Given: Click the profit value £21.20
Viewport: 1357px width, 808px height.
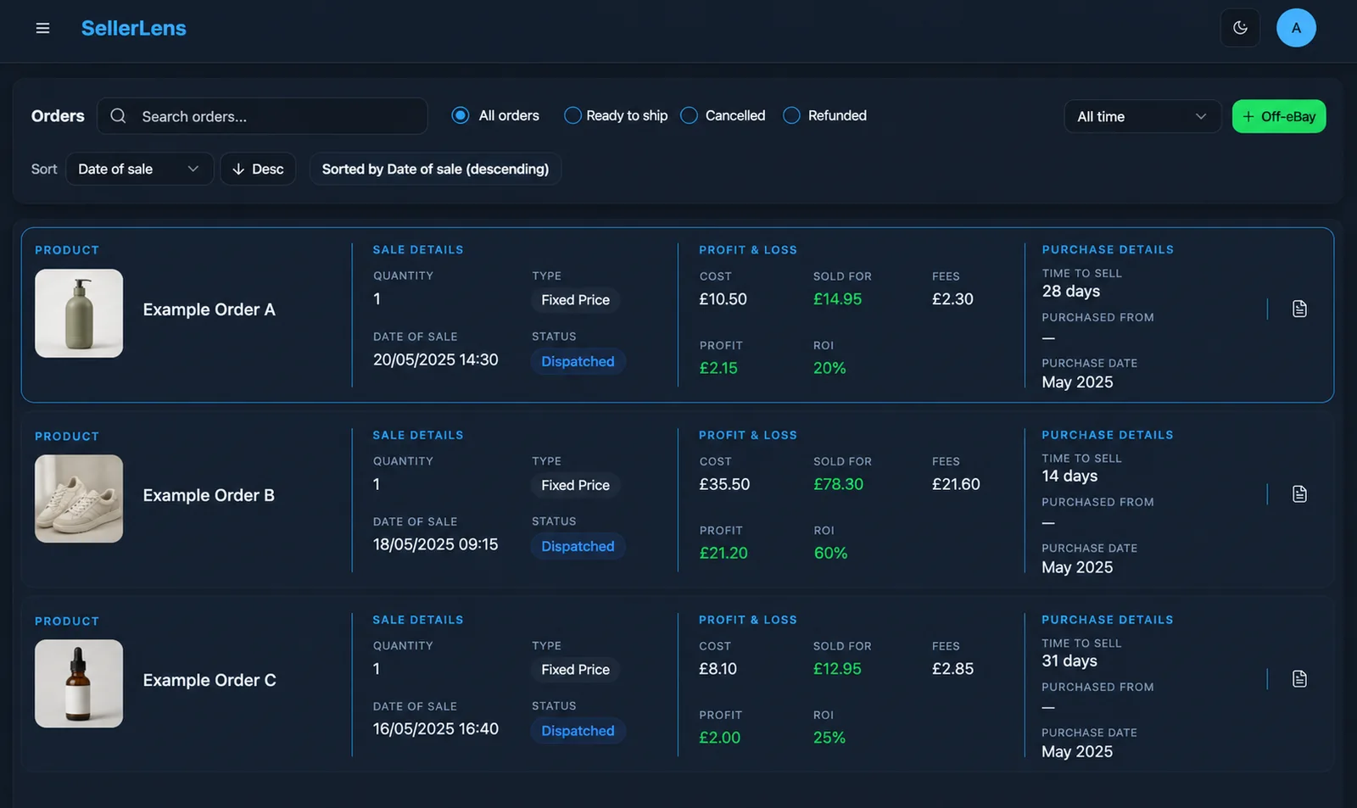Looking at the screenshot, I should (x=723, y=553).
